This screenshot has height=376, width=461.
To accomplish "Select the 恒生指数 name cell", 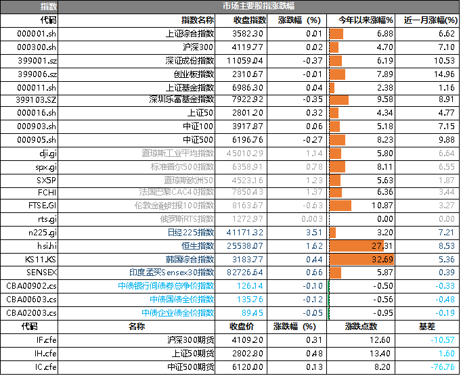I will pos(137,246).
